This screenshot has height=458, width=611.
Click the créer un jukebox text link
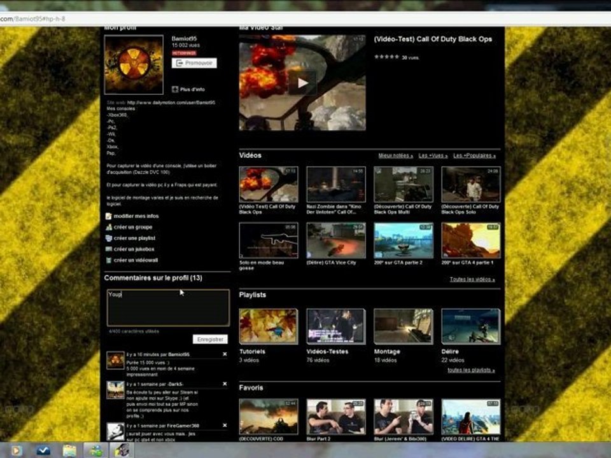134,249
